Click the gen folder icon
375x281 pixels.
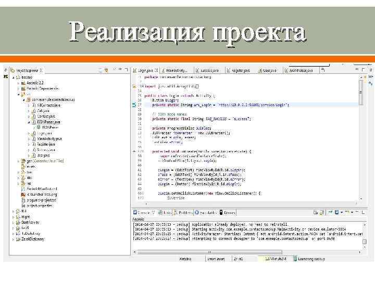click(x=23, y=161)
